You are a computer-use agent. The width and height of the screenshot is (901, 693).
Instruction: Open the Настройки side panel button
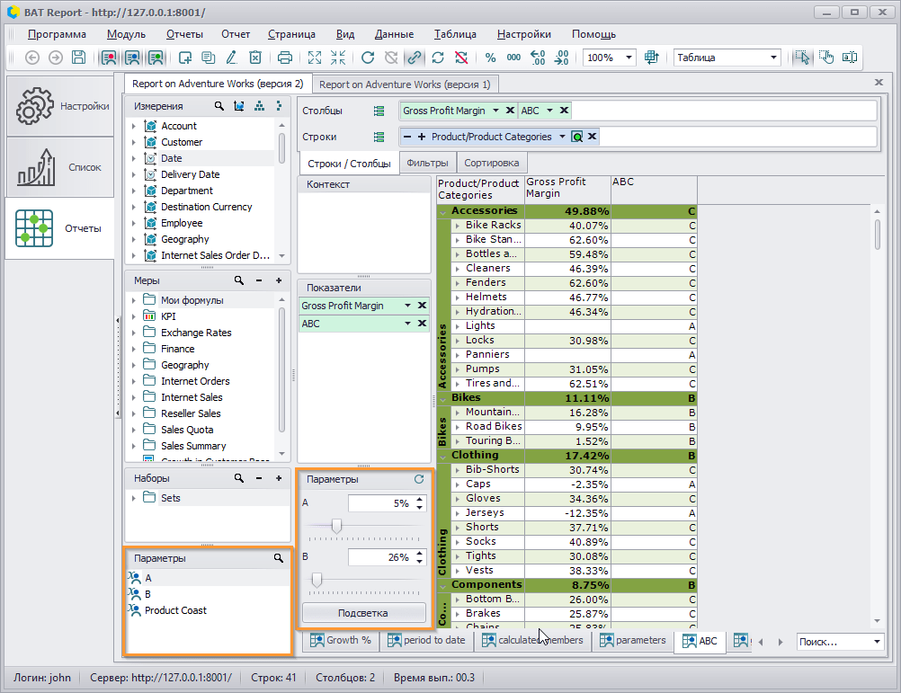click(x=59, y=106)
